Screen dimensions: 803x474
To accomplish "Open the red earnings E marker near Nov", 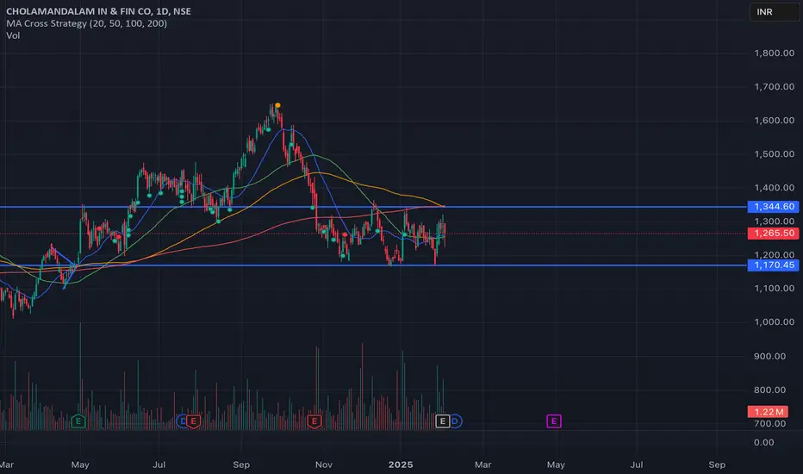I will point(314,421).
